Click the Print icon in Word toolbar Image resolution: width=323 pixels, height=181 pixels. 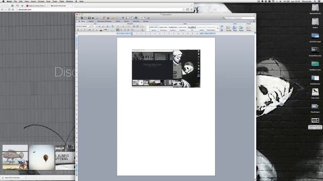(93, 18)
